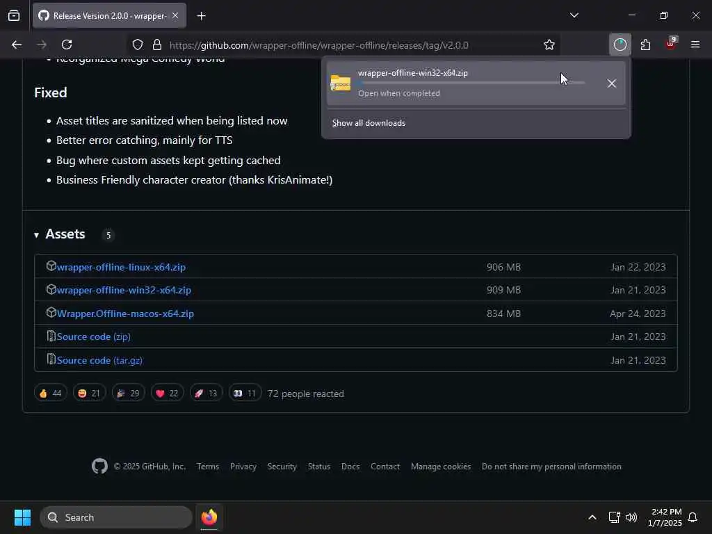Reload the current page
Viewport: 712px width, 534px height.
67,44
